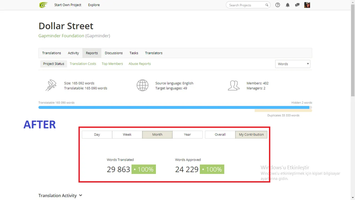Image resolution: width=355 pixels, height=200 pixels.
Task: Click the members people icon
Action: 234,85
